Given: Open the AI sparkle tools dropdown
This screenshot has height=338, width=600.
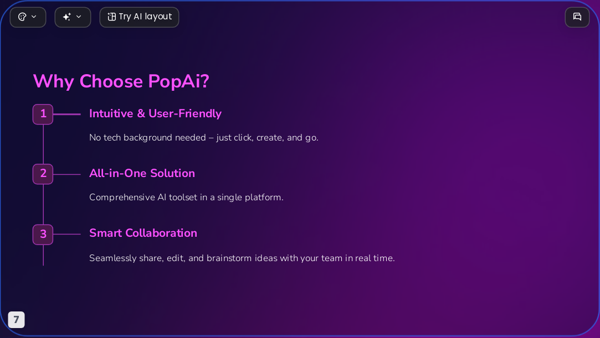Looking at the screenshot, I should click(73, 17).
